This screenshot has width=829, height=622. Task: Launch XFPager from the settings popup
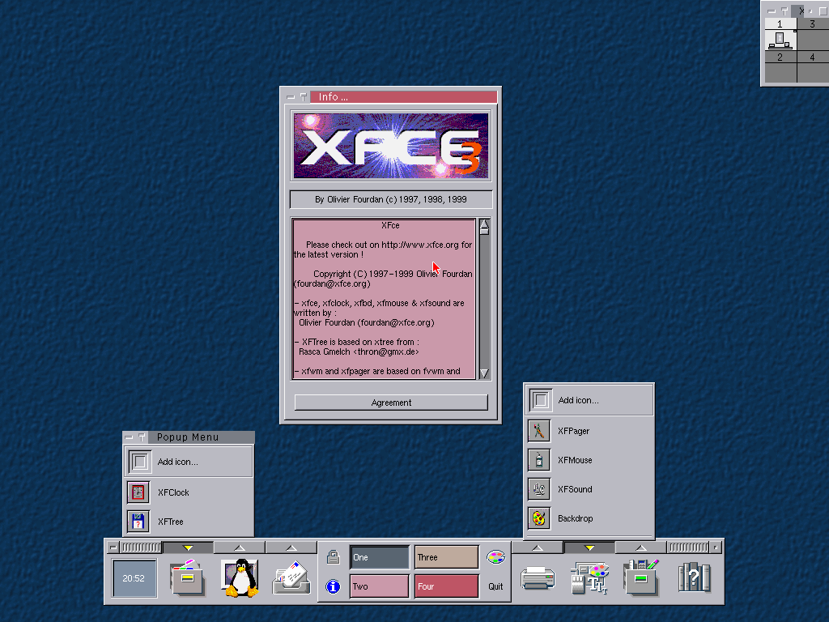coord(589,431)
